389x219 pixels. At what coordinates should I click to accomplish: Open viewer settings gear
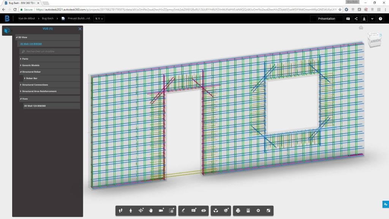point(258,210)
